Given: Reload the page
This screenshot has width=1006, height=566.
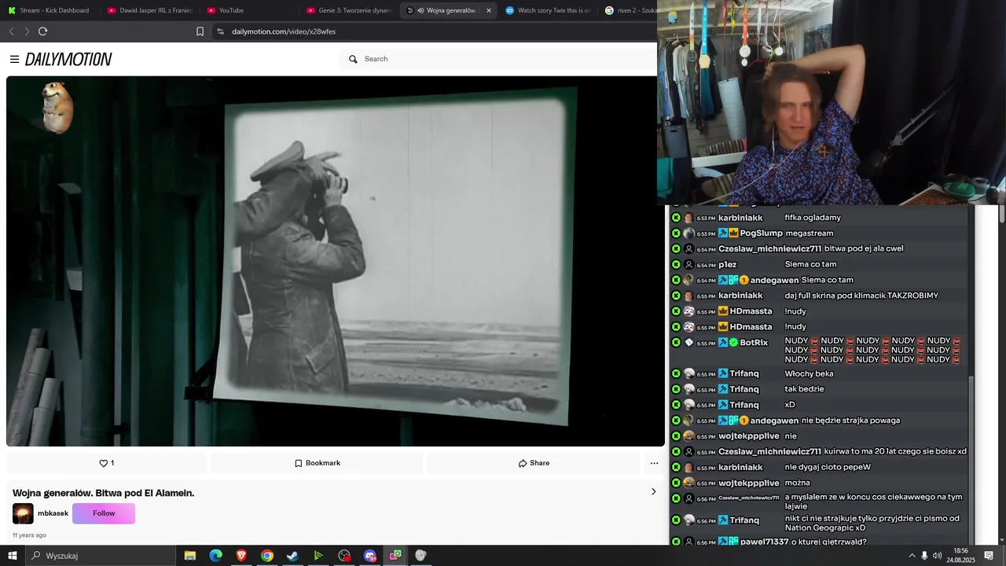Looking at the screenshot, I should coord(42,31).
